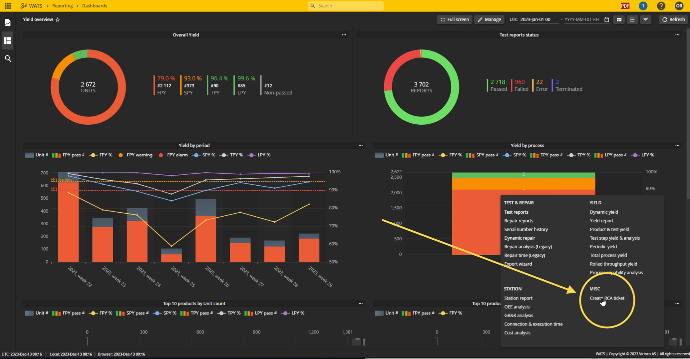690x359 pixels.
Task: Open the help question mark icon
Action: click(x=661, y=6)
